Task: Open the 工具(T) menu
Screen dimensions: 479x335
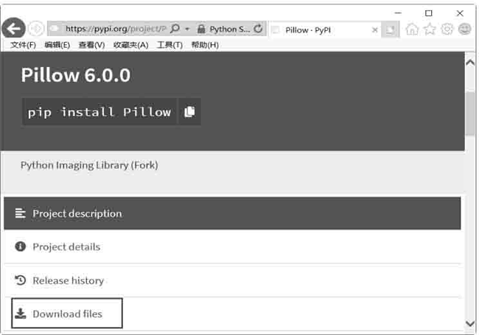Action: coord(169,45)
